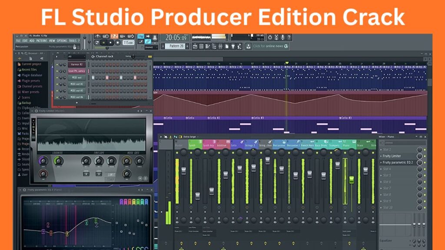The width and height of the screenshot is (445, 250).
Task: Click the Fruity Limiter gear options icon
Action: pyautogui.click(x=37, y=111)
